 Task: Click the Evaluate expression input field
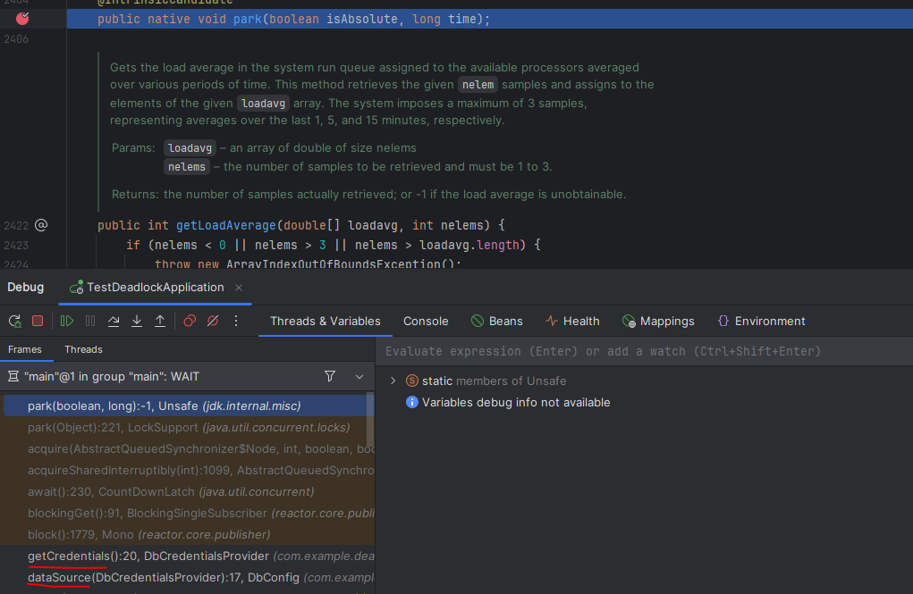(644, 351)
